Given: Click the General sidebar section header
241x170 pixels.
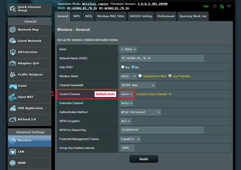Looking at the screenshot, I should coord(30,22).
